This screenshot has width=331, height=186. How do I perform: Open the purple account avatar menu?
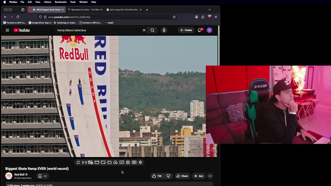pyautogui.click(x=209, y=30)
